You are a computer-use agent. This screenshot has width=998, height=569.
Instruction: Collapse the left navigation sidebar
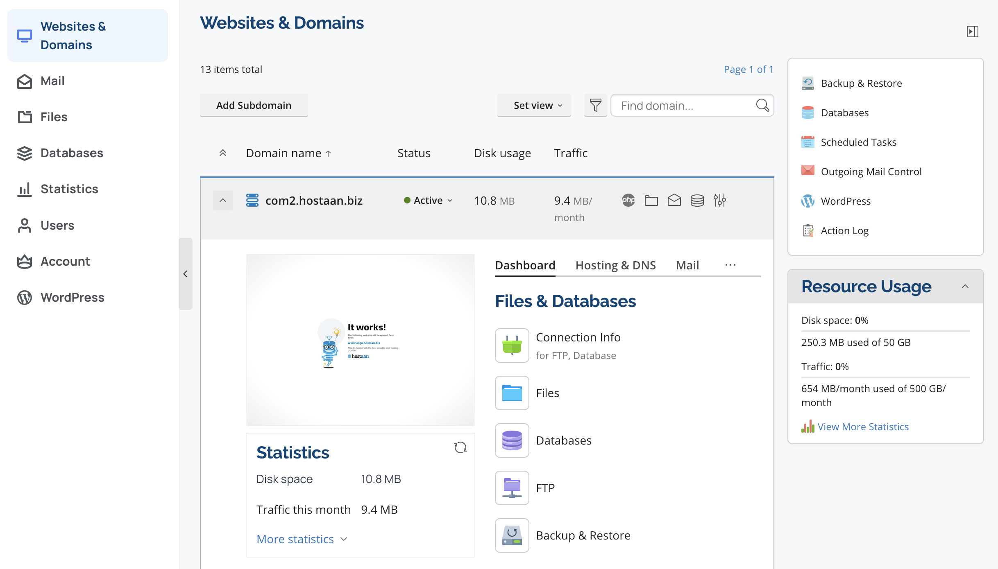tap(186, 274)
